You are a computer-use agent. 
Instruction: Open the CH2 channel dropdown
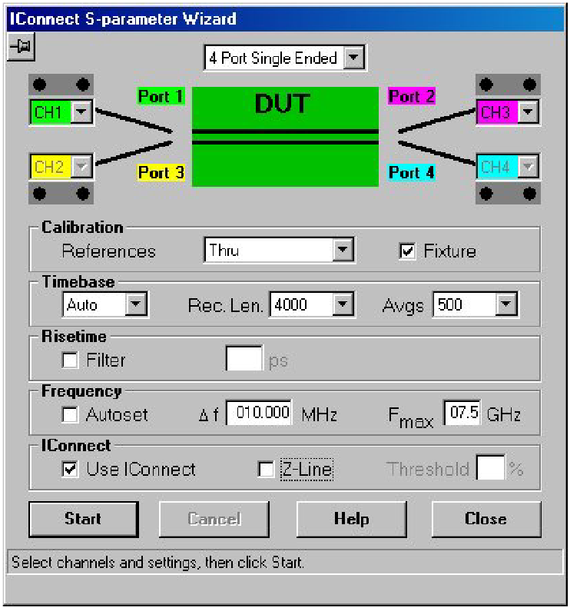(81, 167)
